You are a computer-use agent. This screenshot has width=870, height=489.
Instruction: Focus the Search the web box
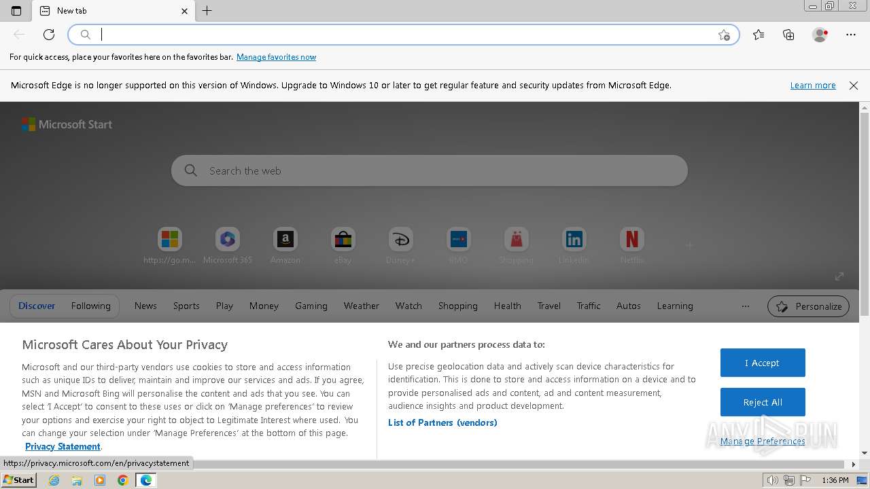(430, 170)
